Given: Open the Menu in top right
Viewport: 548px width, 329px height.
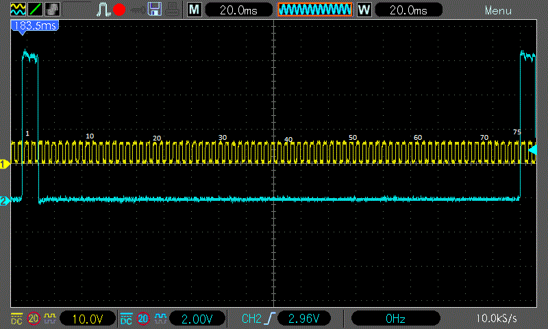Looking at the screenshot, I should tap(498, 10).
